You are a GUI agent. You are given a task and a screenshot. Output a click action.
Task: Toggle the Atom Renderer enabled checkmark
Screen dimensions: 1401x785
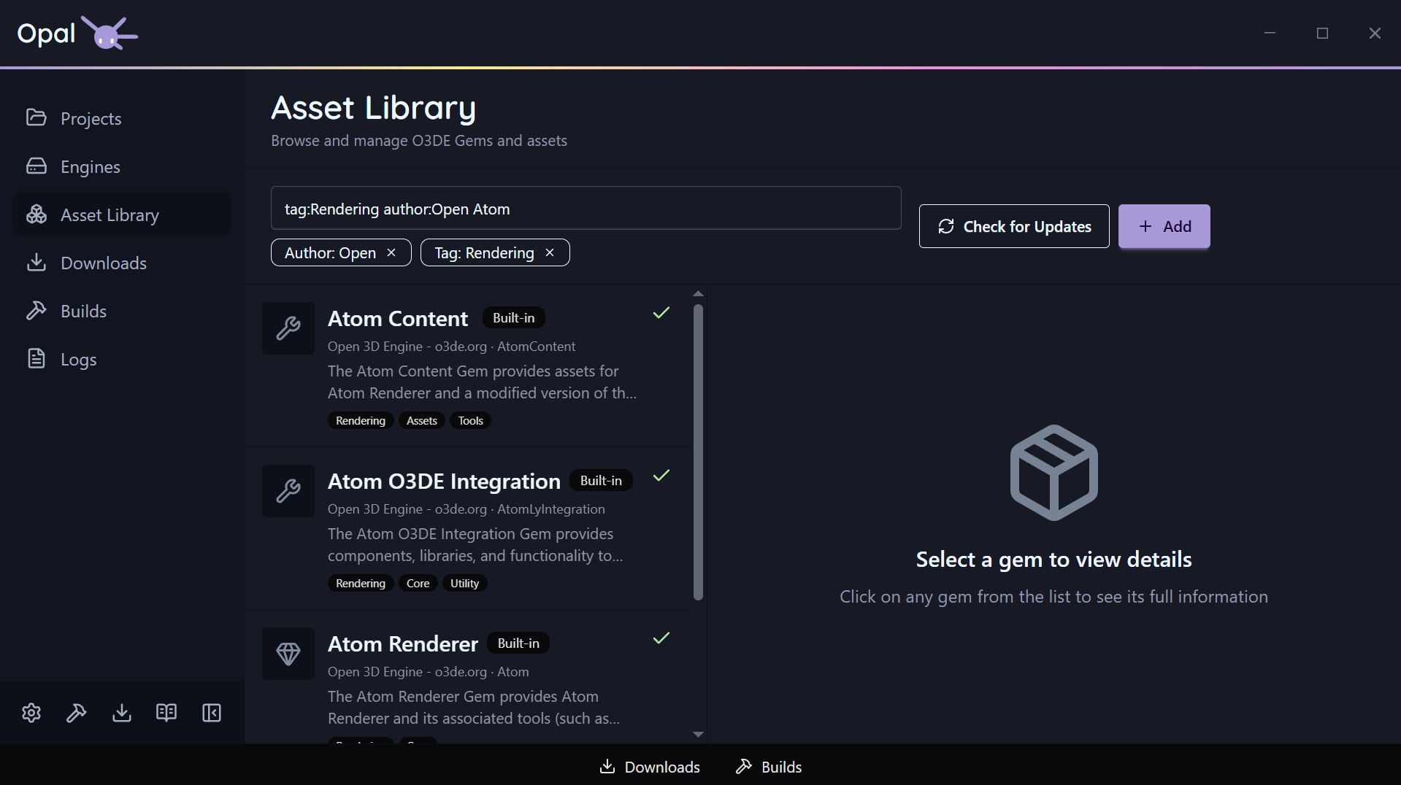point(661,638)
